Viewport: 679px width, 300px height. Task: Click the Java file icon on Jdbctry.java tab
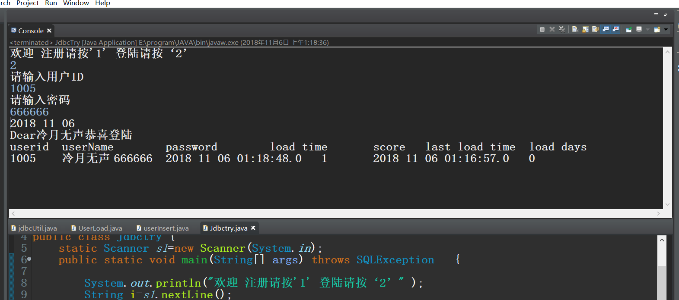tap(206, 228)
